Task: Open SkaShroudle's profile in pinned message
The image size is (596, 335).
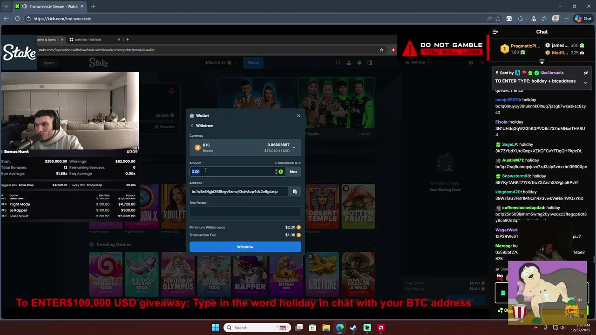Action: (x=552, y=73)
